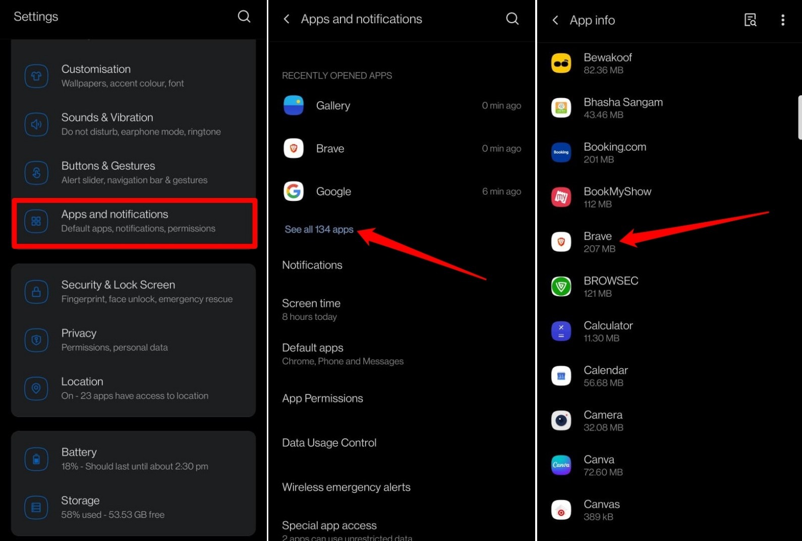Open Sounds & Vibration label
The image size is (802, 541).
coord(107,117)
